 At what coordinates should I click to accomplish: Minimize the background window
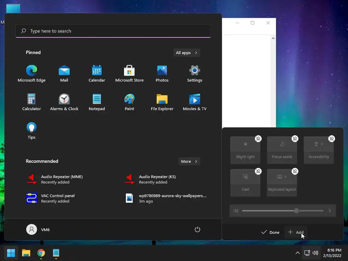coord(237,23)
